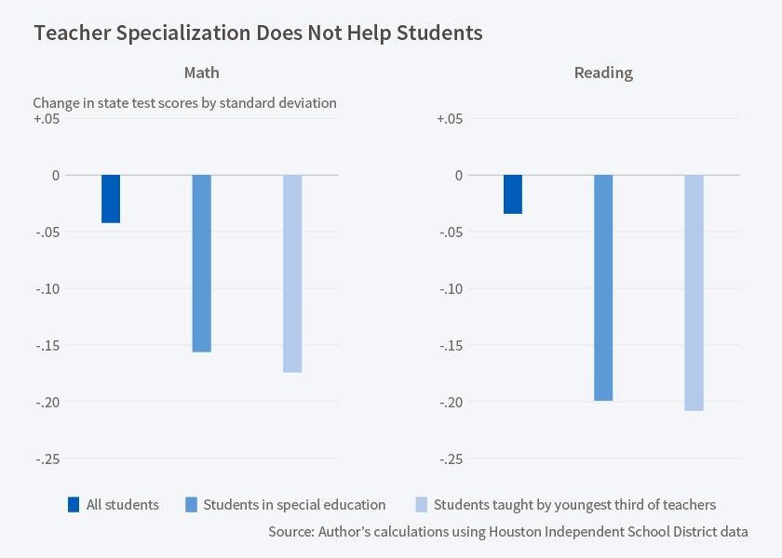Click the Reading All students dark blue bar
The height and width of the screenshot is (558, 782).
pyautogui.click(x=513, y=194)
